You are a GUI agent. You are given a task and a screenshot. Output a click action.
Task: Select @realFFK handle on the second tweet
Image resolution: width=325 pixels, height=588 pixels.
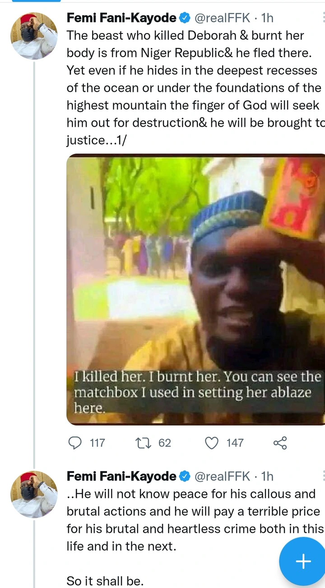point(222,476)
